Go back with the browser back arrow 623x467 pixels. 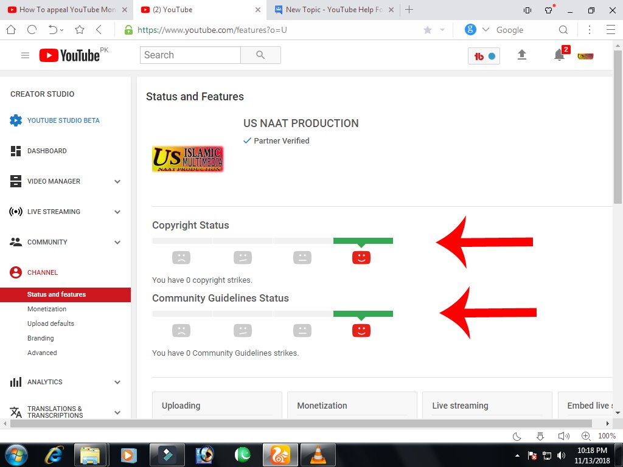(x=99, y=30)
